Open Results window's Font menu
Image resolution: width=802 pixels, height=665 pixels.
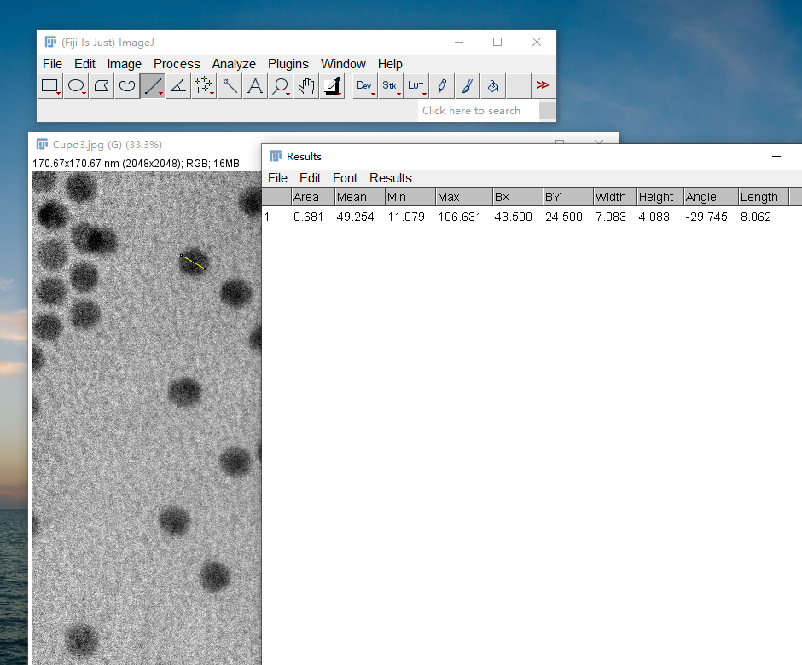[345, 178]
